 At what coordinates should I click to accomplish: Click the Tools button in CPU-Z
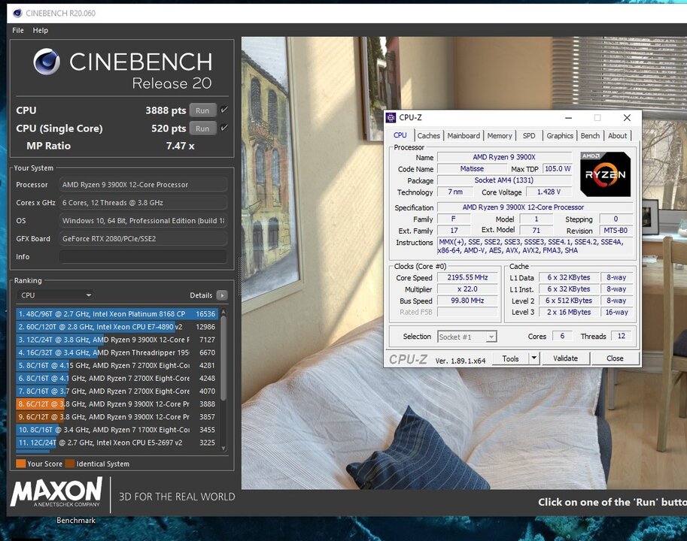[510, 358]
